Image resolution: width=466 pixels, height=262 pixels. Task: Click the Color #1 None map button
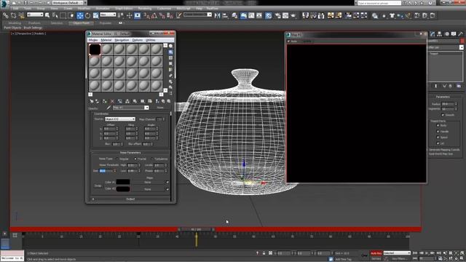[x=148, y=182]
